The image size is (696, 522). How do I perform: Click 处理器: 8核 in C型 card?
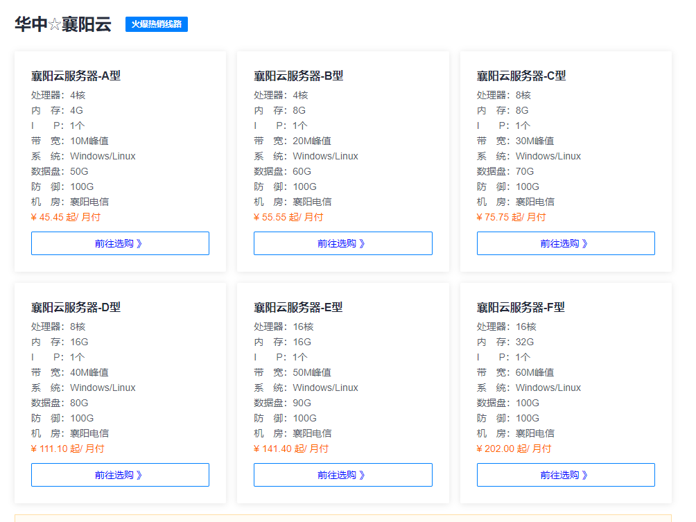click(x=504, y=96)
